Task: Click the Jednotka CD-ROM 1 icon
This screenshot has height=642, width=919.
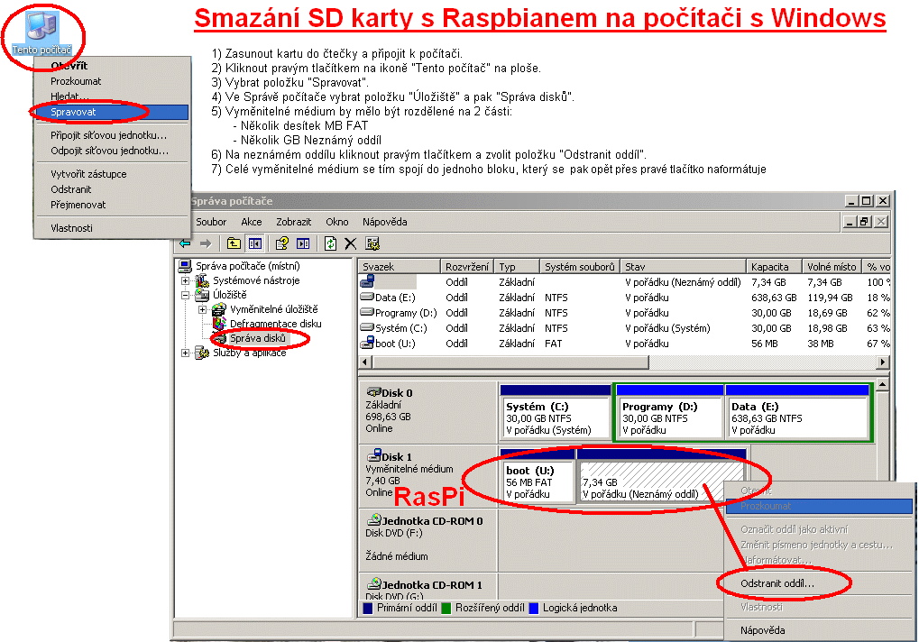Action: 374,584
